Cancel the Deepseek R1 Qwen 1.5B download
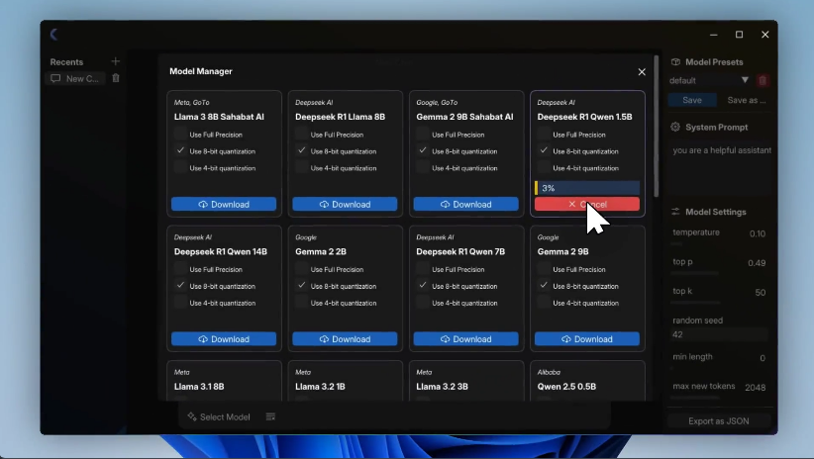Viewport: 814px width, 459px height. (x=587, y=205)
